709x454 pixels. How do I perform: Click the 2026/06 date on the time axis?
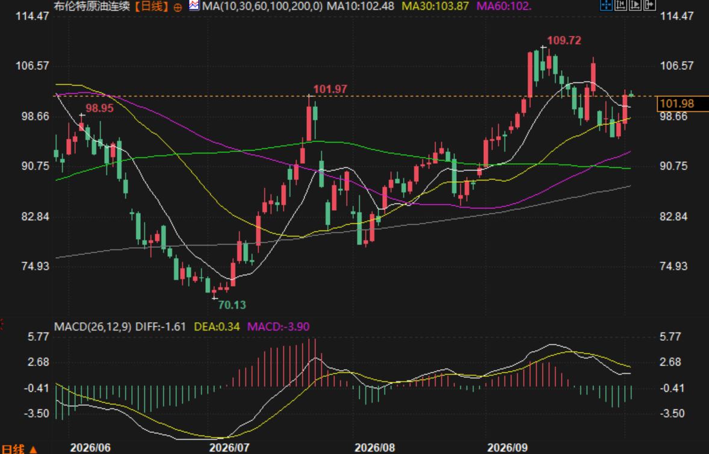[90, 447]
